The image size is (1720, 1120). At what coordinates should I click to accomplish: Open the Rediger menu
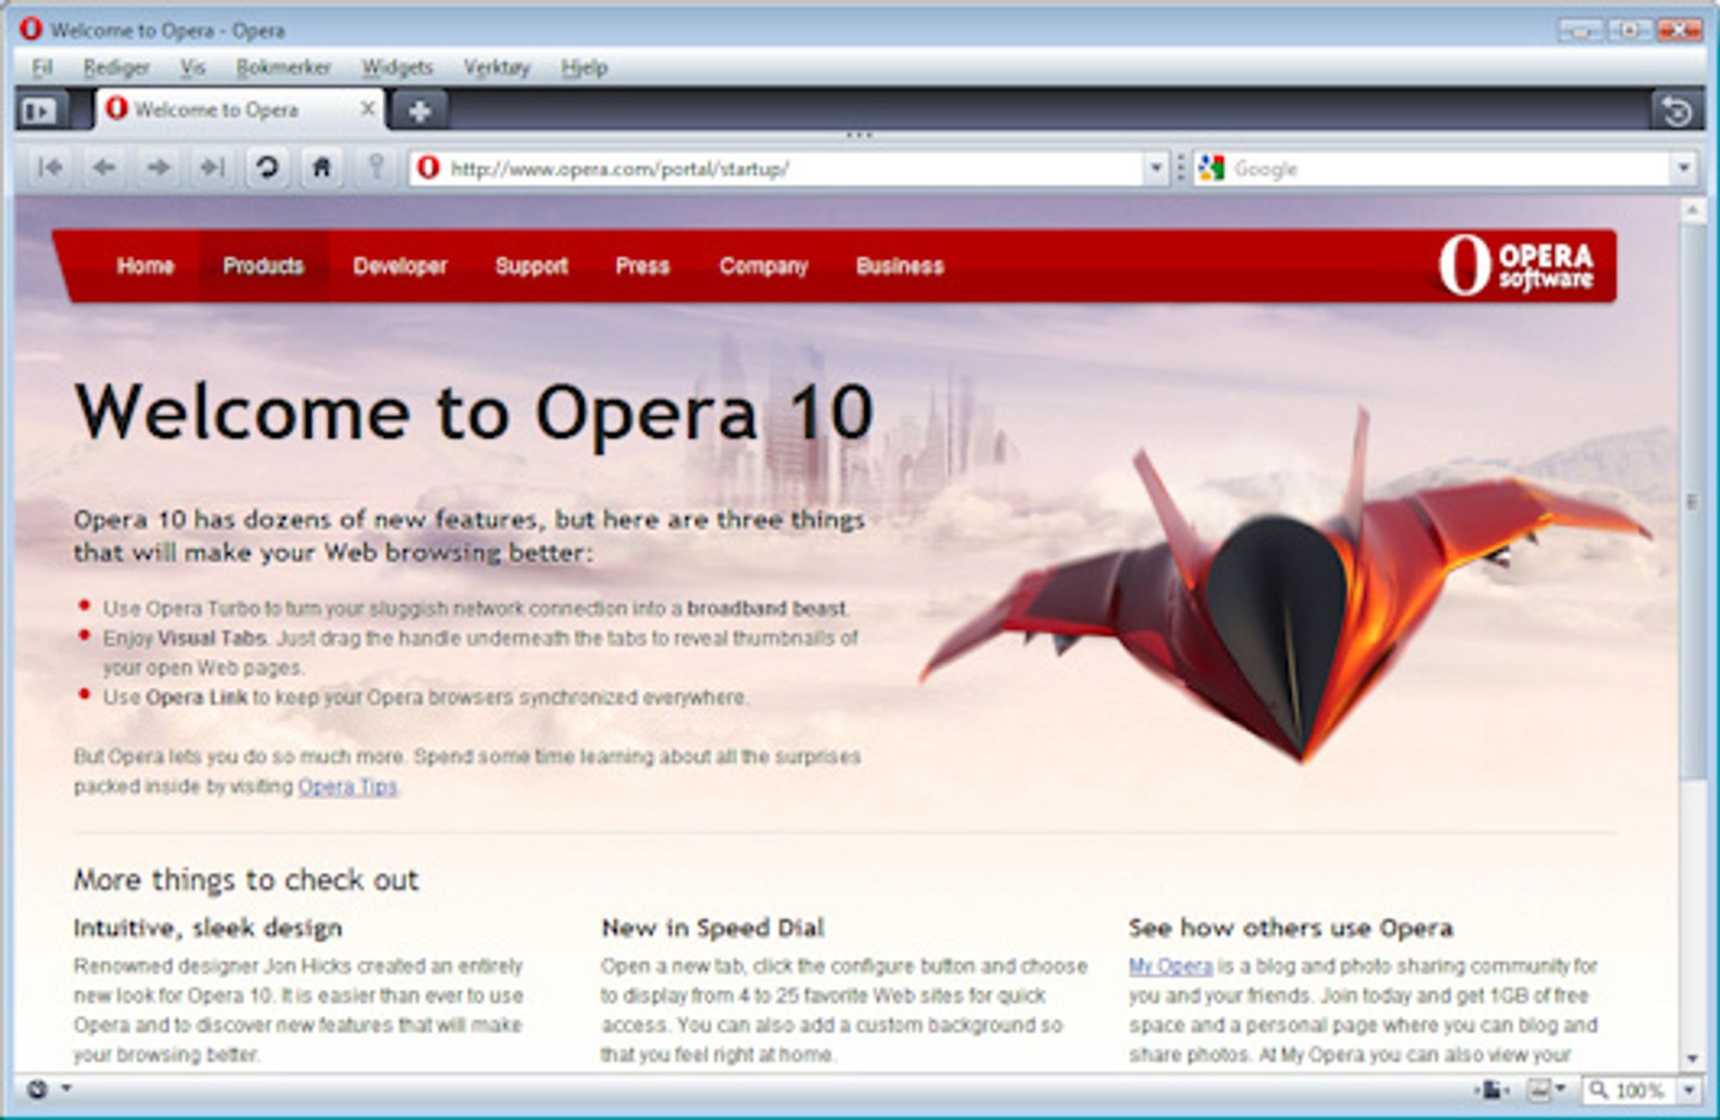tap(115, 68)
